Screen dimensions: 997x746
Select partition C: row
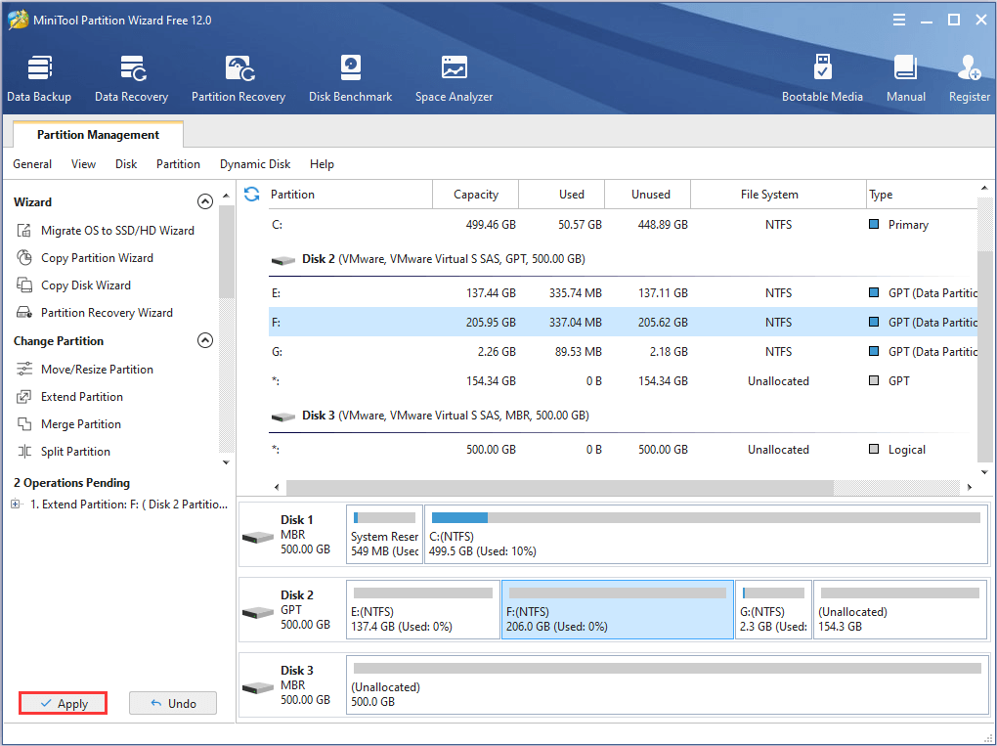pos(624,225)
